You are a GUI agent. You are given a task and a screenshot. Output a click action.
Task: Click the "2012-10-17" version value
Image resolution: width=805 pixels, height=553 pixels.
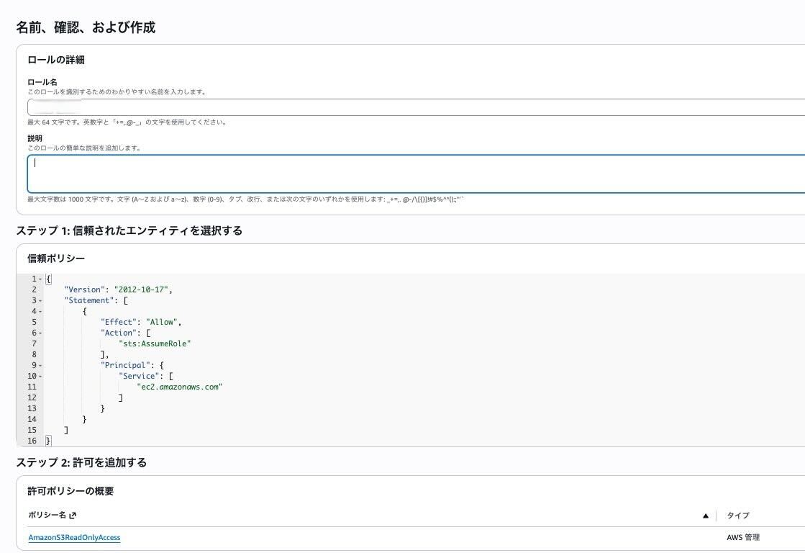[142, 289]
